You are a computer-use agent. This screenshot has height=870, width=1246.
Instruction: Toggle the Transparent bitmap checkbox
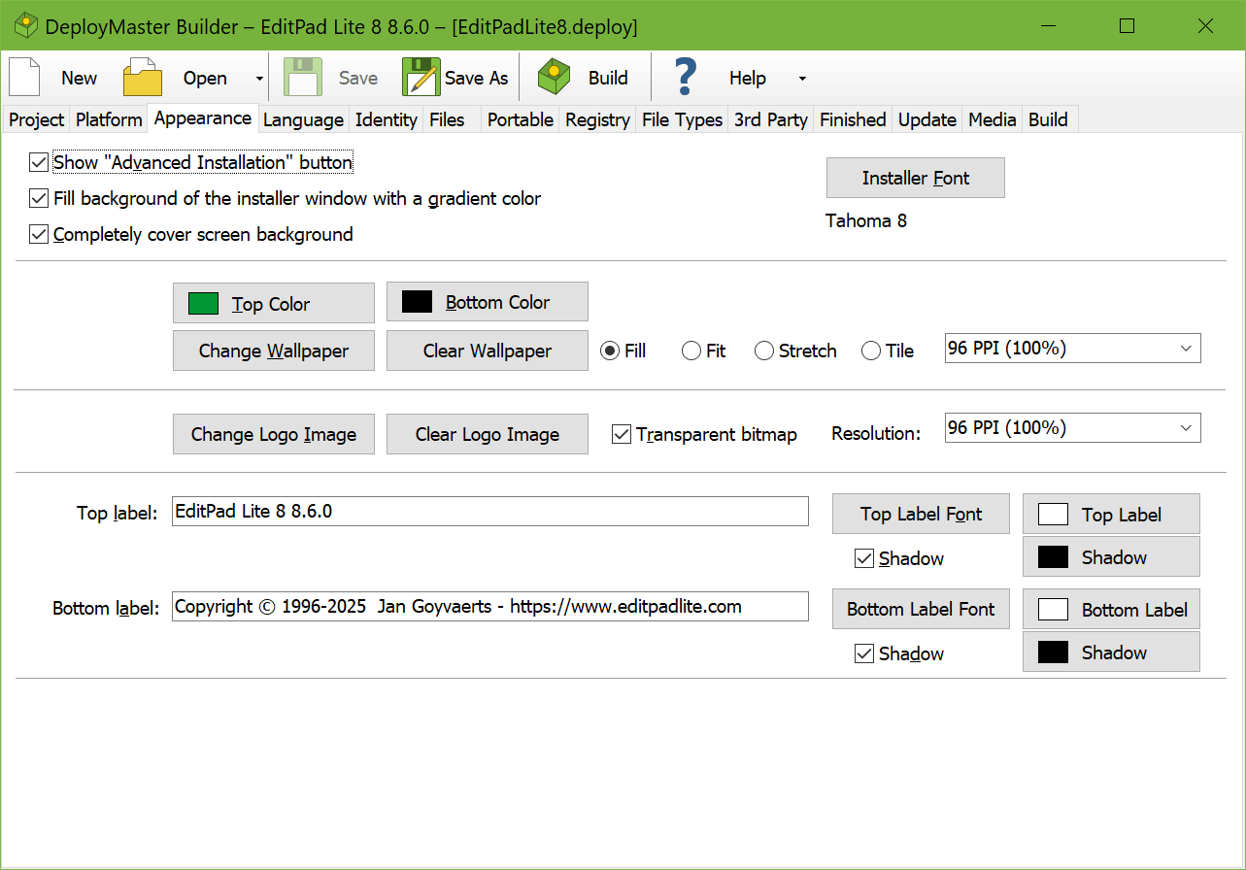(622, 434)
